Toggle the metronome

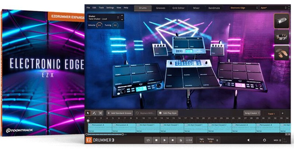coord(180,140)
